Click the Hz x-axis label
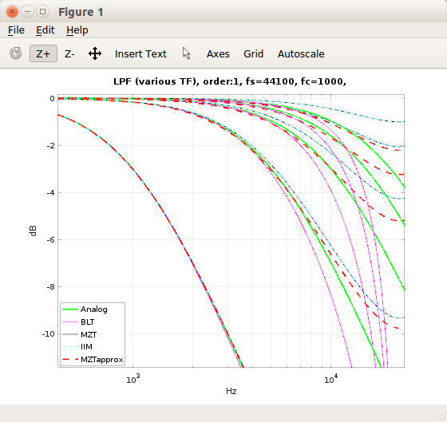Viewport: 447px width, 422px height. 231,391
